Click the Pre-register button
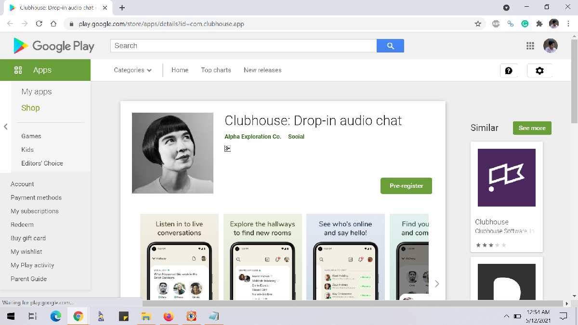This screenshot has height=325, width=578. (x=406, y=186)
